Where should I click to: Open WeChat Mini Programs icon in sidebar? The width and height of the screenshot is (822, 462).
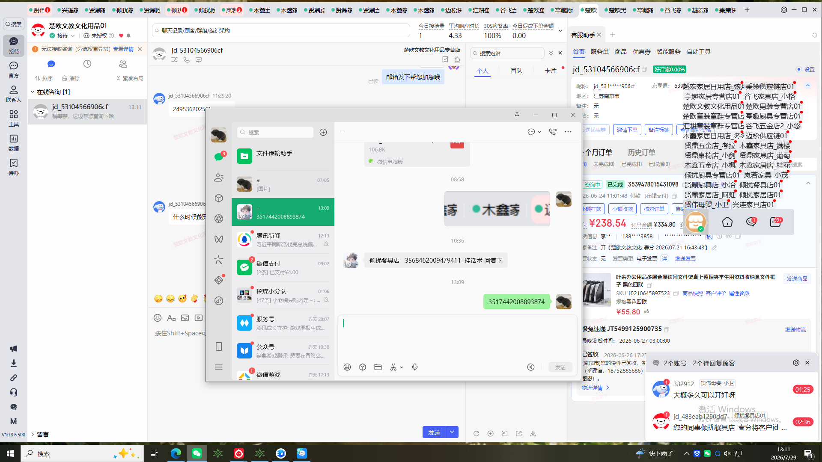[x=219, y=280]
